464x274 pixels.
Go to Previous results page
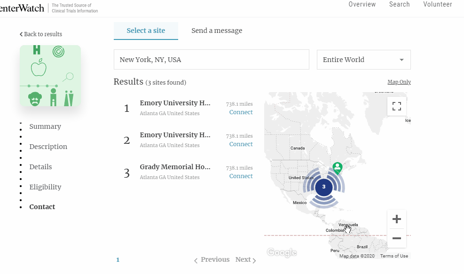point(212,260)
